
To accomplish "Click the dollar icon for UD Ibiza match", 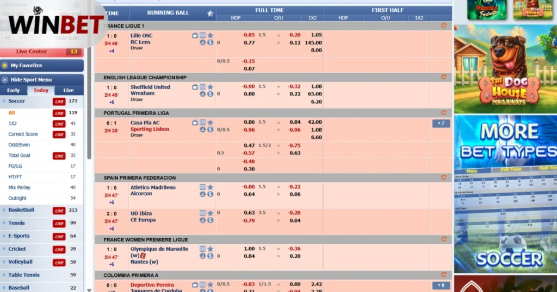I will tap(211, 220).
